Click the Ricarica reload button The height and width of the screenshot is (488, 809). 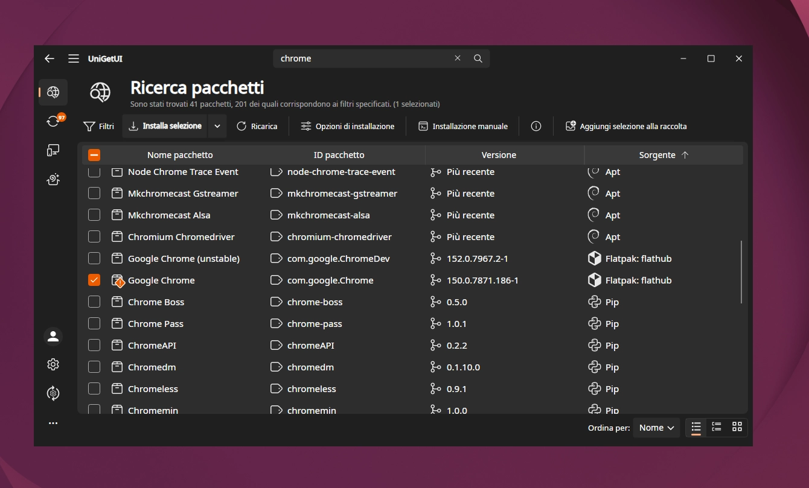tap(257, 126)
